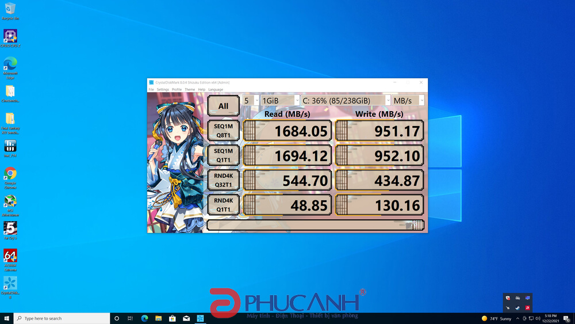This screenshot has width=575, height=324.
Task: Click the Windows Security shield tray icon
Action: coord(508,298)
